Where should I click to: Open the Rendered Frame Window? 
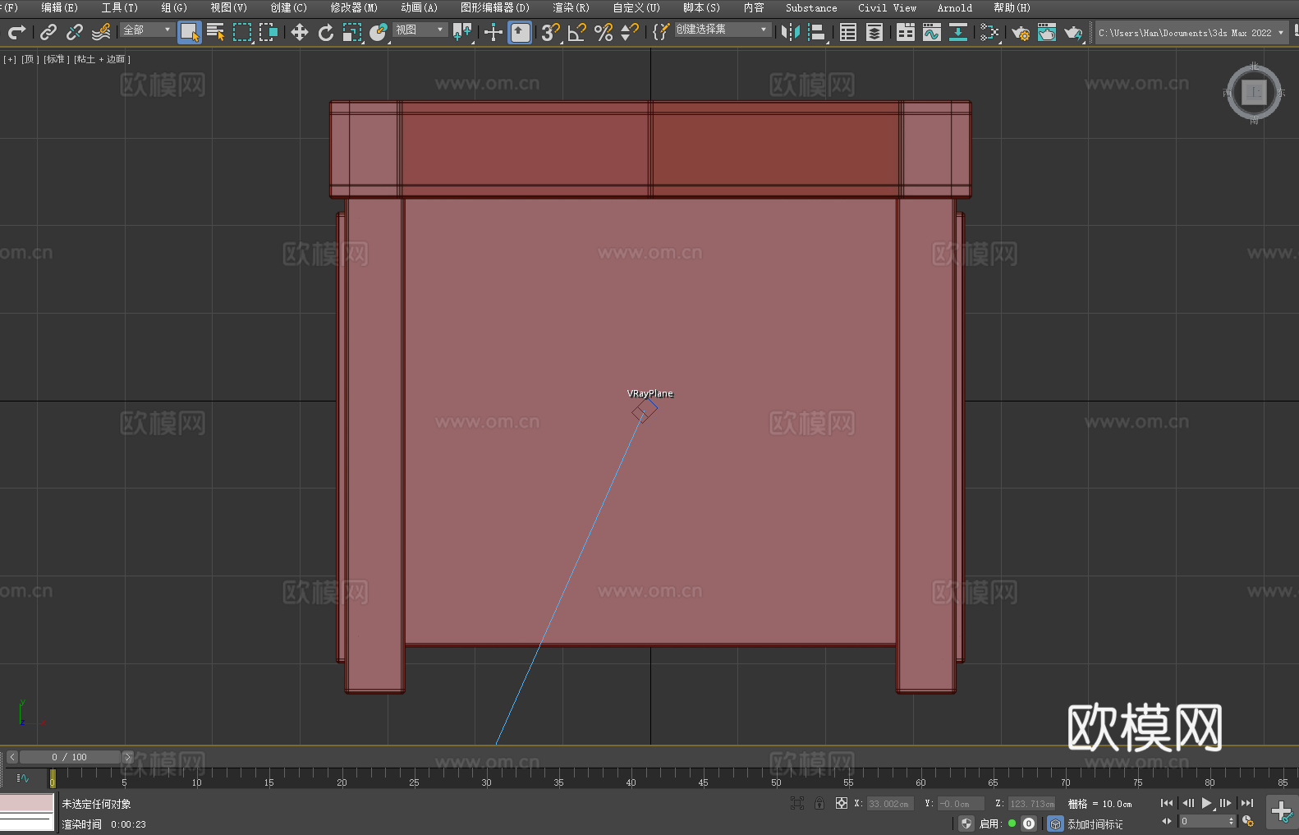1047,33
